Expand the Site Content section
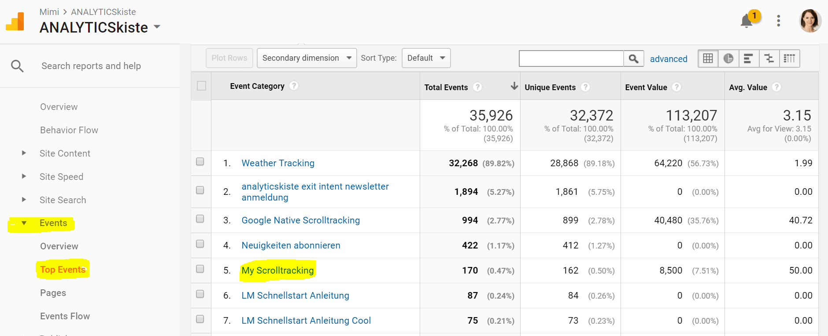Screen dimensions: 828x336 tap(24, 153)
